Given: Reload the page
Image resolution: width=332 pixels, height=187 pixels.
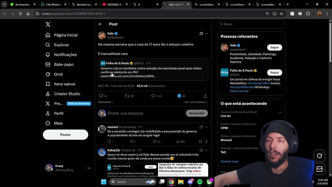Looking at the screenshot, I should (20, 14).
